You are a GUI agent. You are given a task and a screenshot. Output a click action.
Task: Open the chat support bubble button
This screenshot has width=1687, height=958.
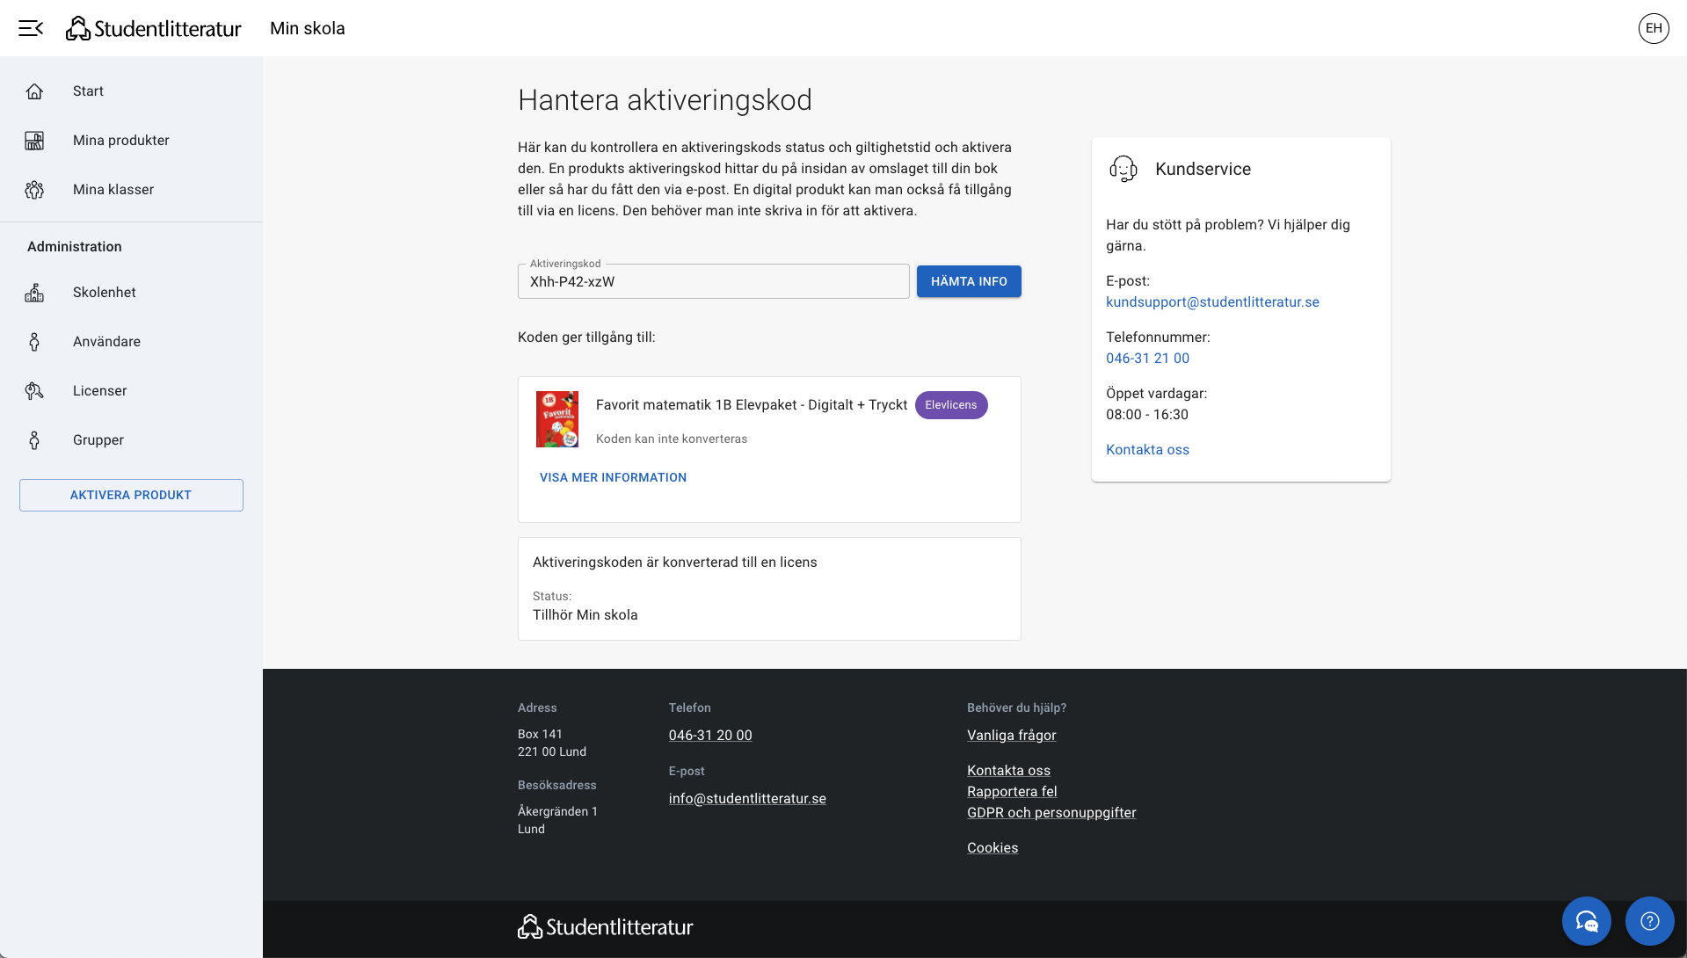click(x=1586, y=920)
